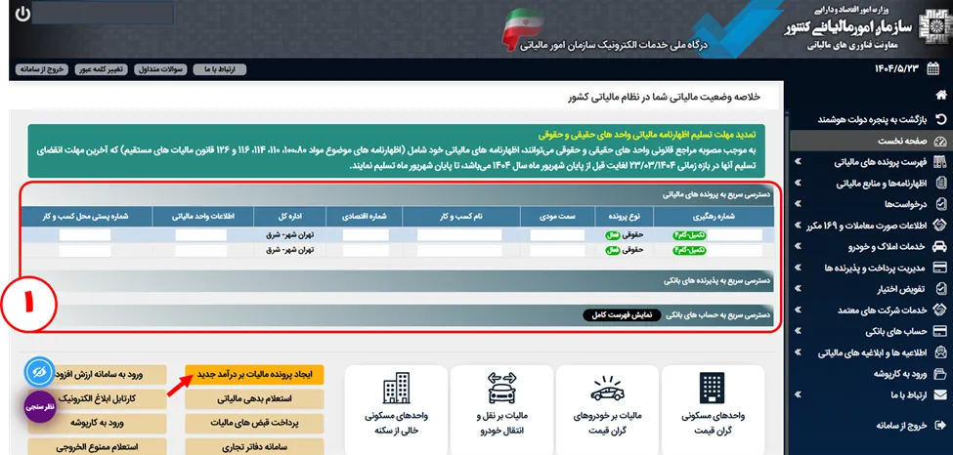Click the icon beside خدمات شرکت های معتمد

pyautogui.click(x=940, y=310)
